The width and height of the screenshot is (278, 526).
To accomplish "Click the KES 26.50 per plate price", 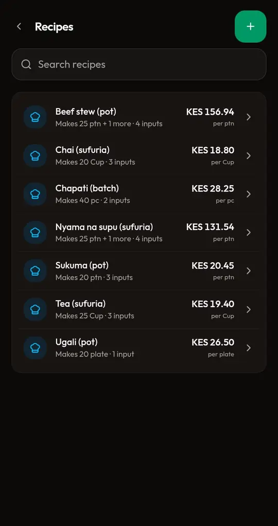I will tap(213, 348).
